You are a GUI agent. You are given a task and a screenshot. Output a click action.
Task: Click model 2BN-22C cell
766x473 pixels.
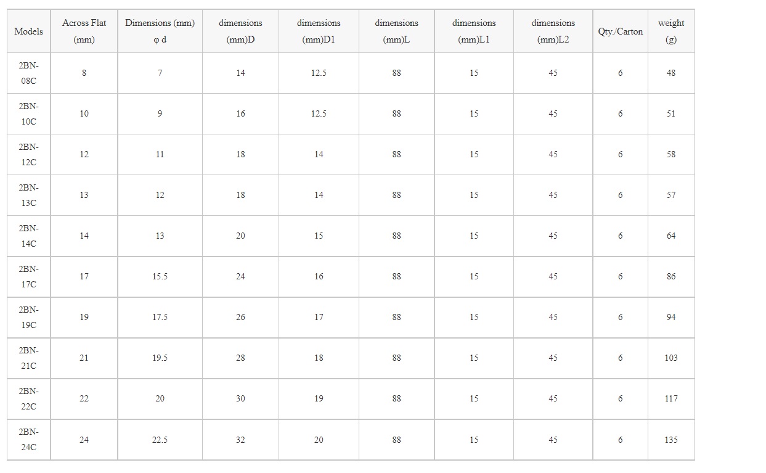29,398
